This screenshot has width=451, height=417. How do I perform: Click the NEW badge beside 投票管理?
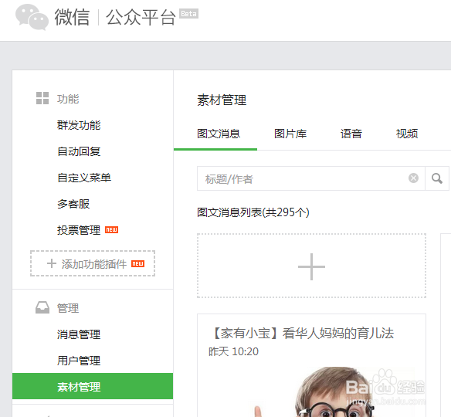(x=112, y=230)
